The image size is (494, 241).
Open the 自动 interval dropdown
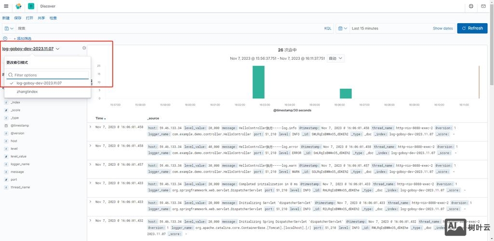pyautogui.click(x=335, y=58)
